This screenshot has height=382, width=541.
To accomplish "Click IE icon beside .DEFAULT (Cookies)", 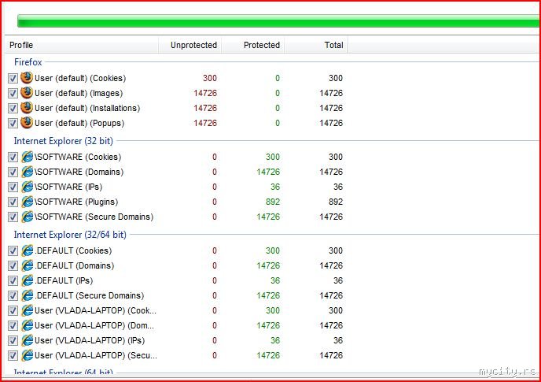I will point(28,250).
